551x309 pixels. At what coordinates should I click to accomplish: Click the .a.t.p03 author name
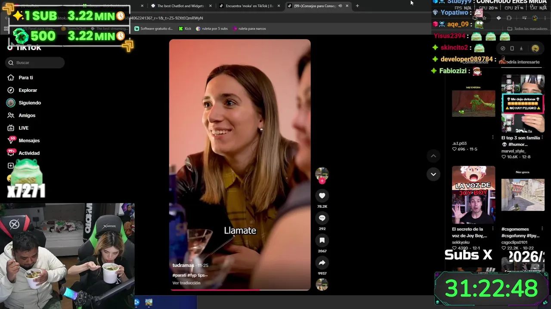[x=459, y=143]
